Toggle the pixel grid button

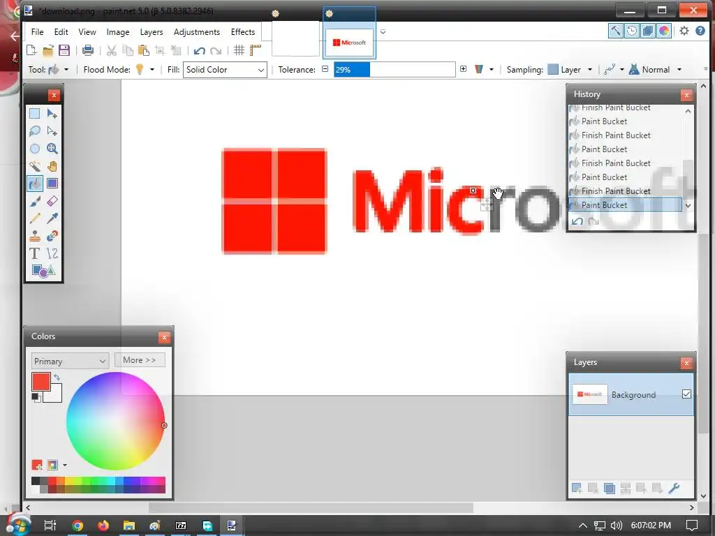coord(239,50)
